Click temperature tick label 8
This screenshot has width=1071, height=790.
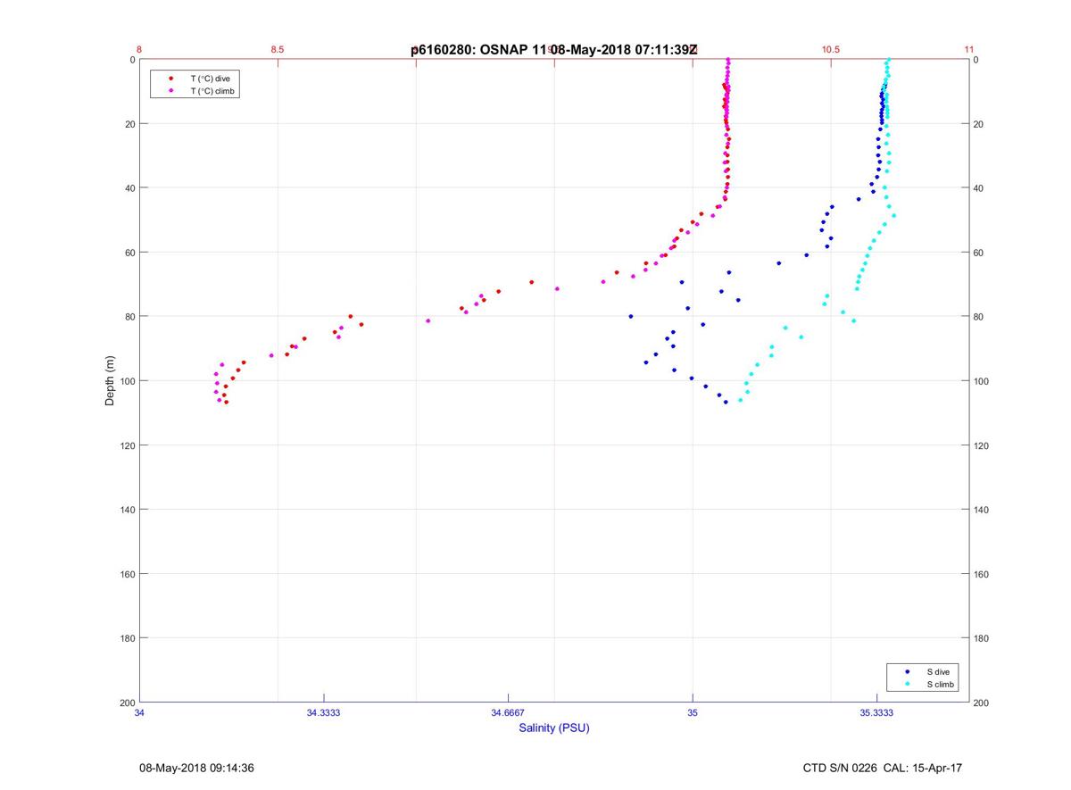tap(139, 50)
